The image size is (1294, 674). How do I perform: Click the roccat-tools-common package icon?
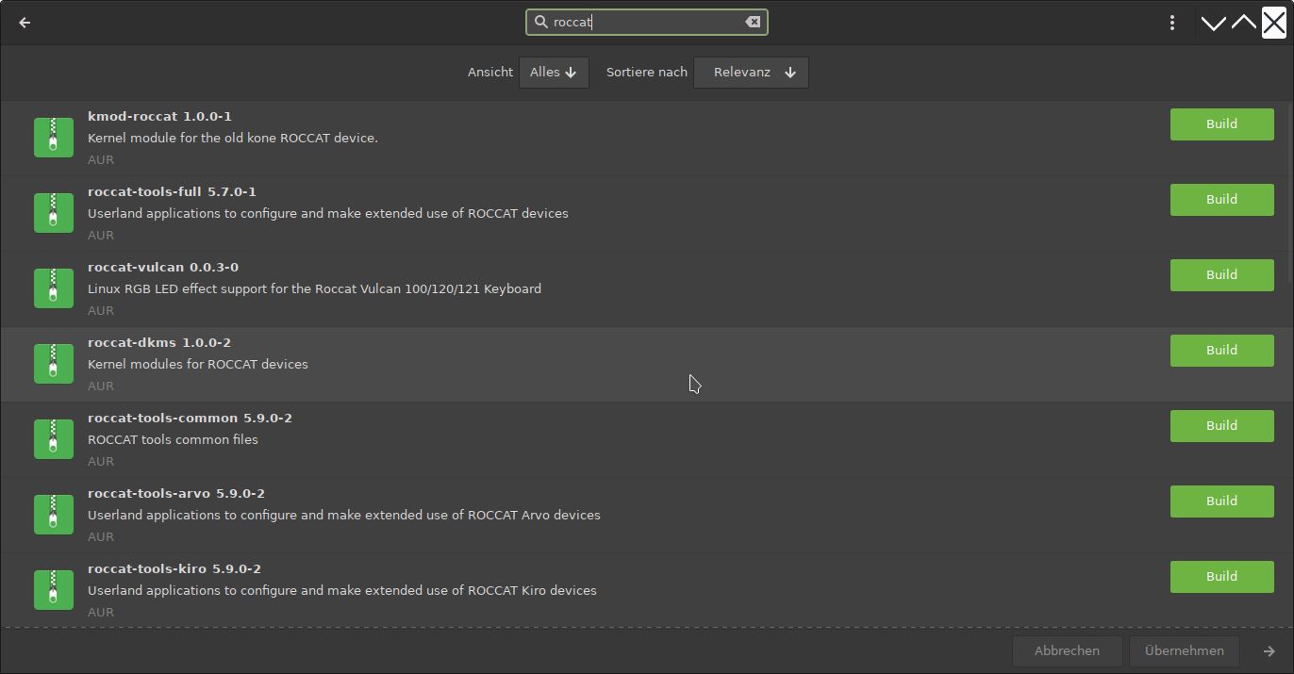click(x=54, y=439)
